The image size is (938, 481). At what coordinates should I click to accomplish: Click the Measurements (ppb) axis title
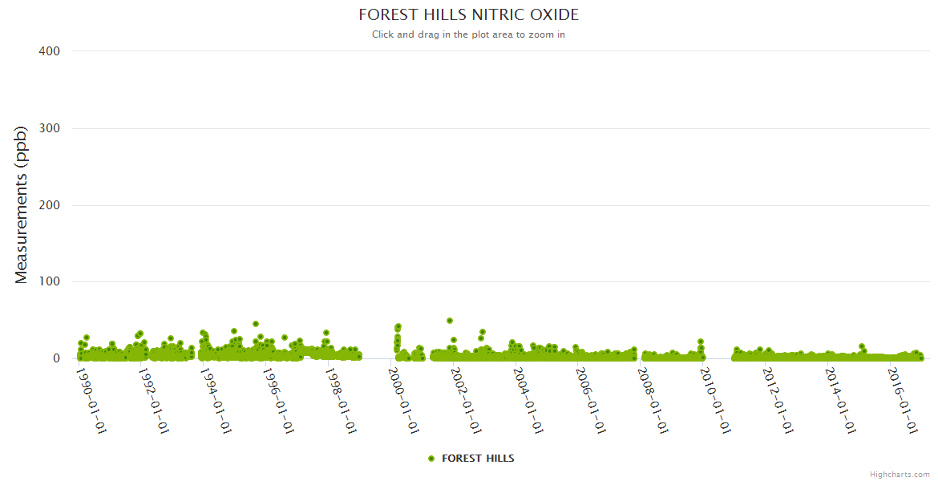point(22,204)
